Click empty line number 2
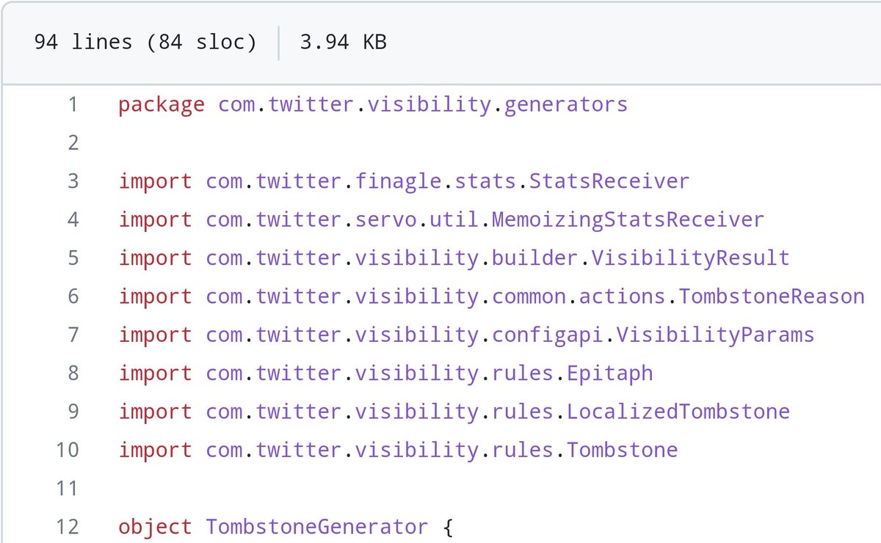 (x=72, y=142)
